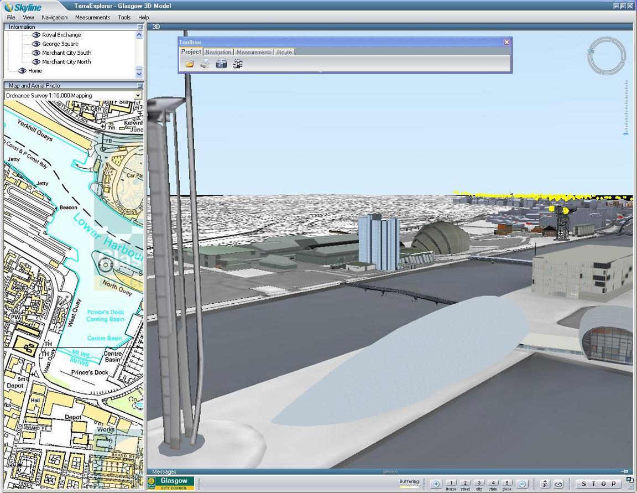Image resolution: width=637 pixels, height=493 pixels.
Task: Select the Merchant City South location
Action: tap(66, 53)
